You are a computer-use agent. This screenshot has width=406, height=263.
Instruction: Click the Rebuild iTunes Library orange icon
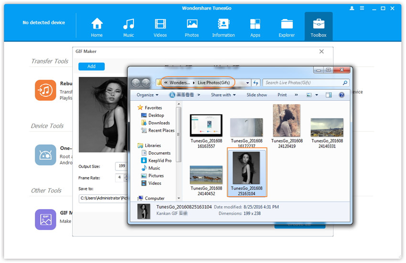(x=45, y=90)
